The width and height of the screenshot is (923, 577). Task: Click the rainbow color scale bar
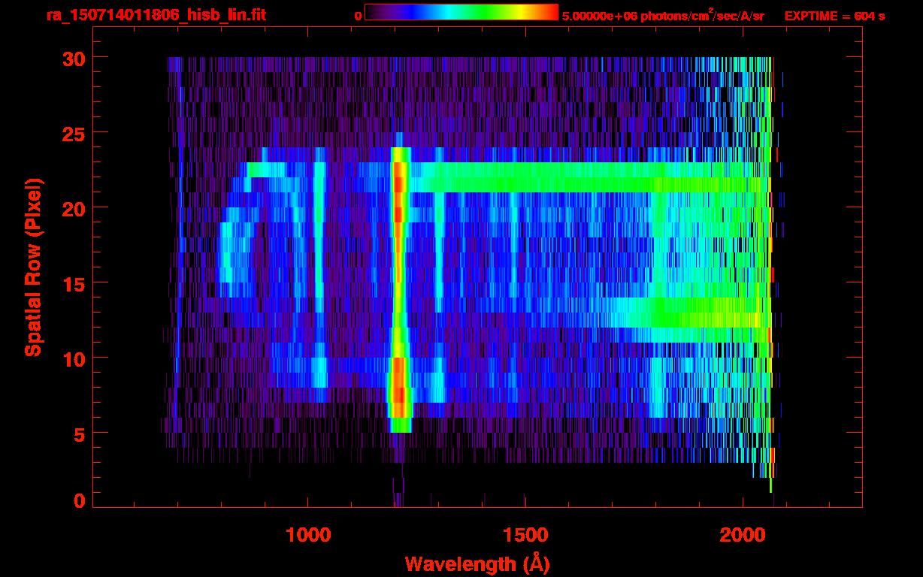[x=461, y=12]
